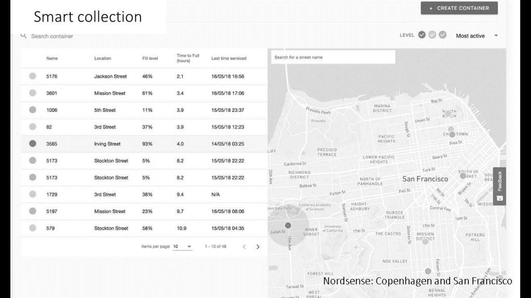This screenshot has width=531, height=298.
Task: Click status dot for container 3565 Irving Street
Action: coord(33,144)
